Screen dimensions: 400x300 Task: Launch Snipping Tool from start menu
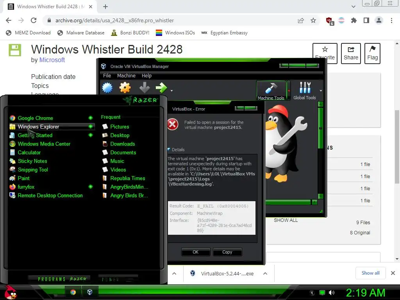(x=33, y=170)
